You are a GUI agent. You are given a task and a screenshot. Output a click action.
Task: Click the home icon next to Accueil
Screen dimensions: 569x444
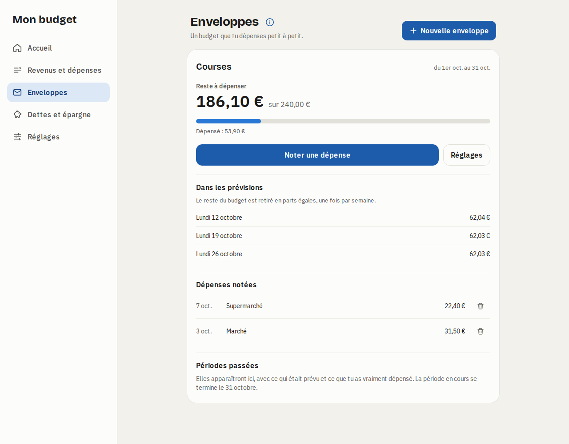click(x=17, y=48)
